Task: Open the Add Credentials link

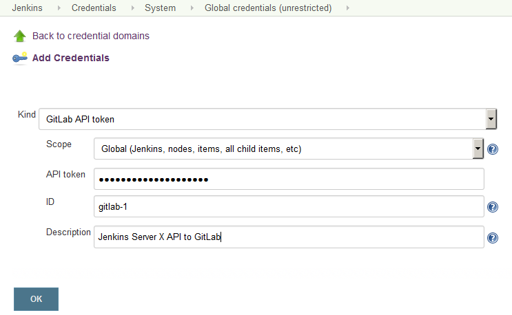Action: point(70,58)
